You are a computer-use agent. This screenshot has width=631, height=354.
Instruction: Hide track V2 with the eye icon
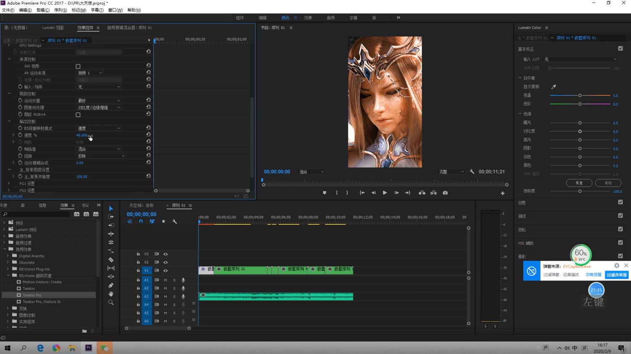pos(165,262)
